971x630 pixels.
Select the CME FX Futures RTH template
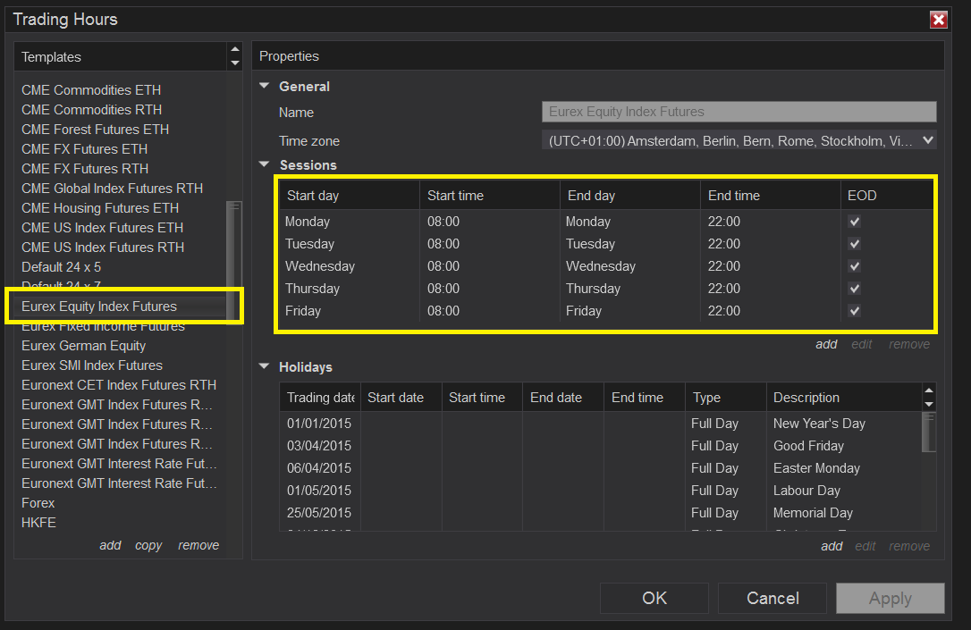[121, 169]
